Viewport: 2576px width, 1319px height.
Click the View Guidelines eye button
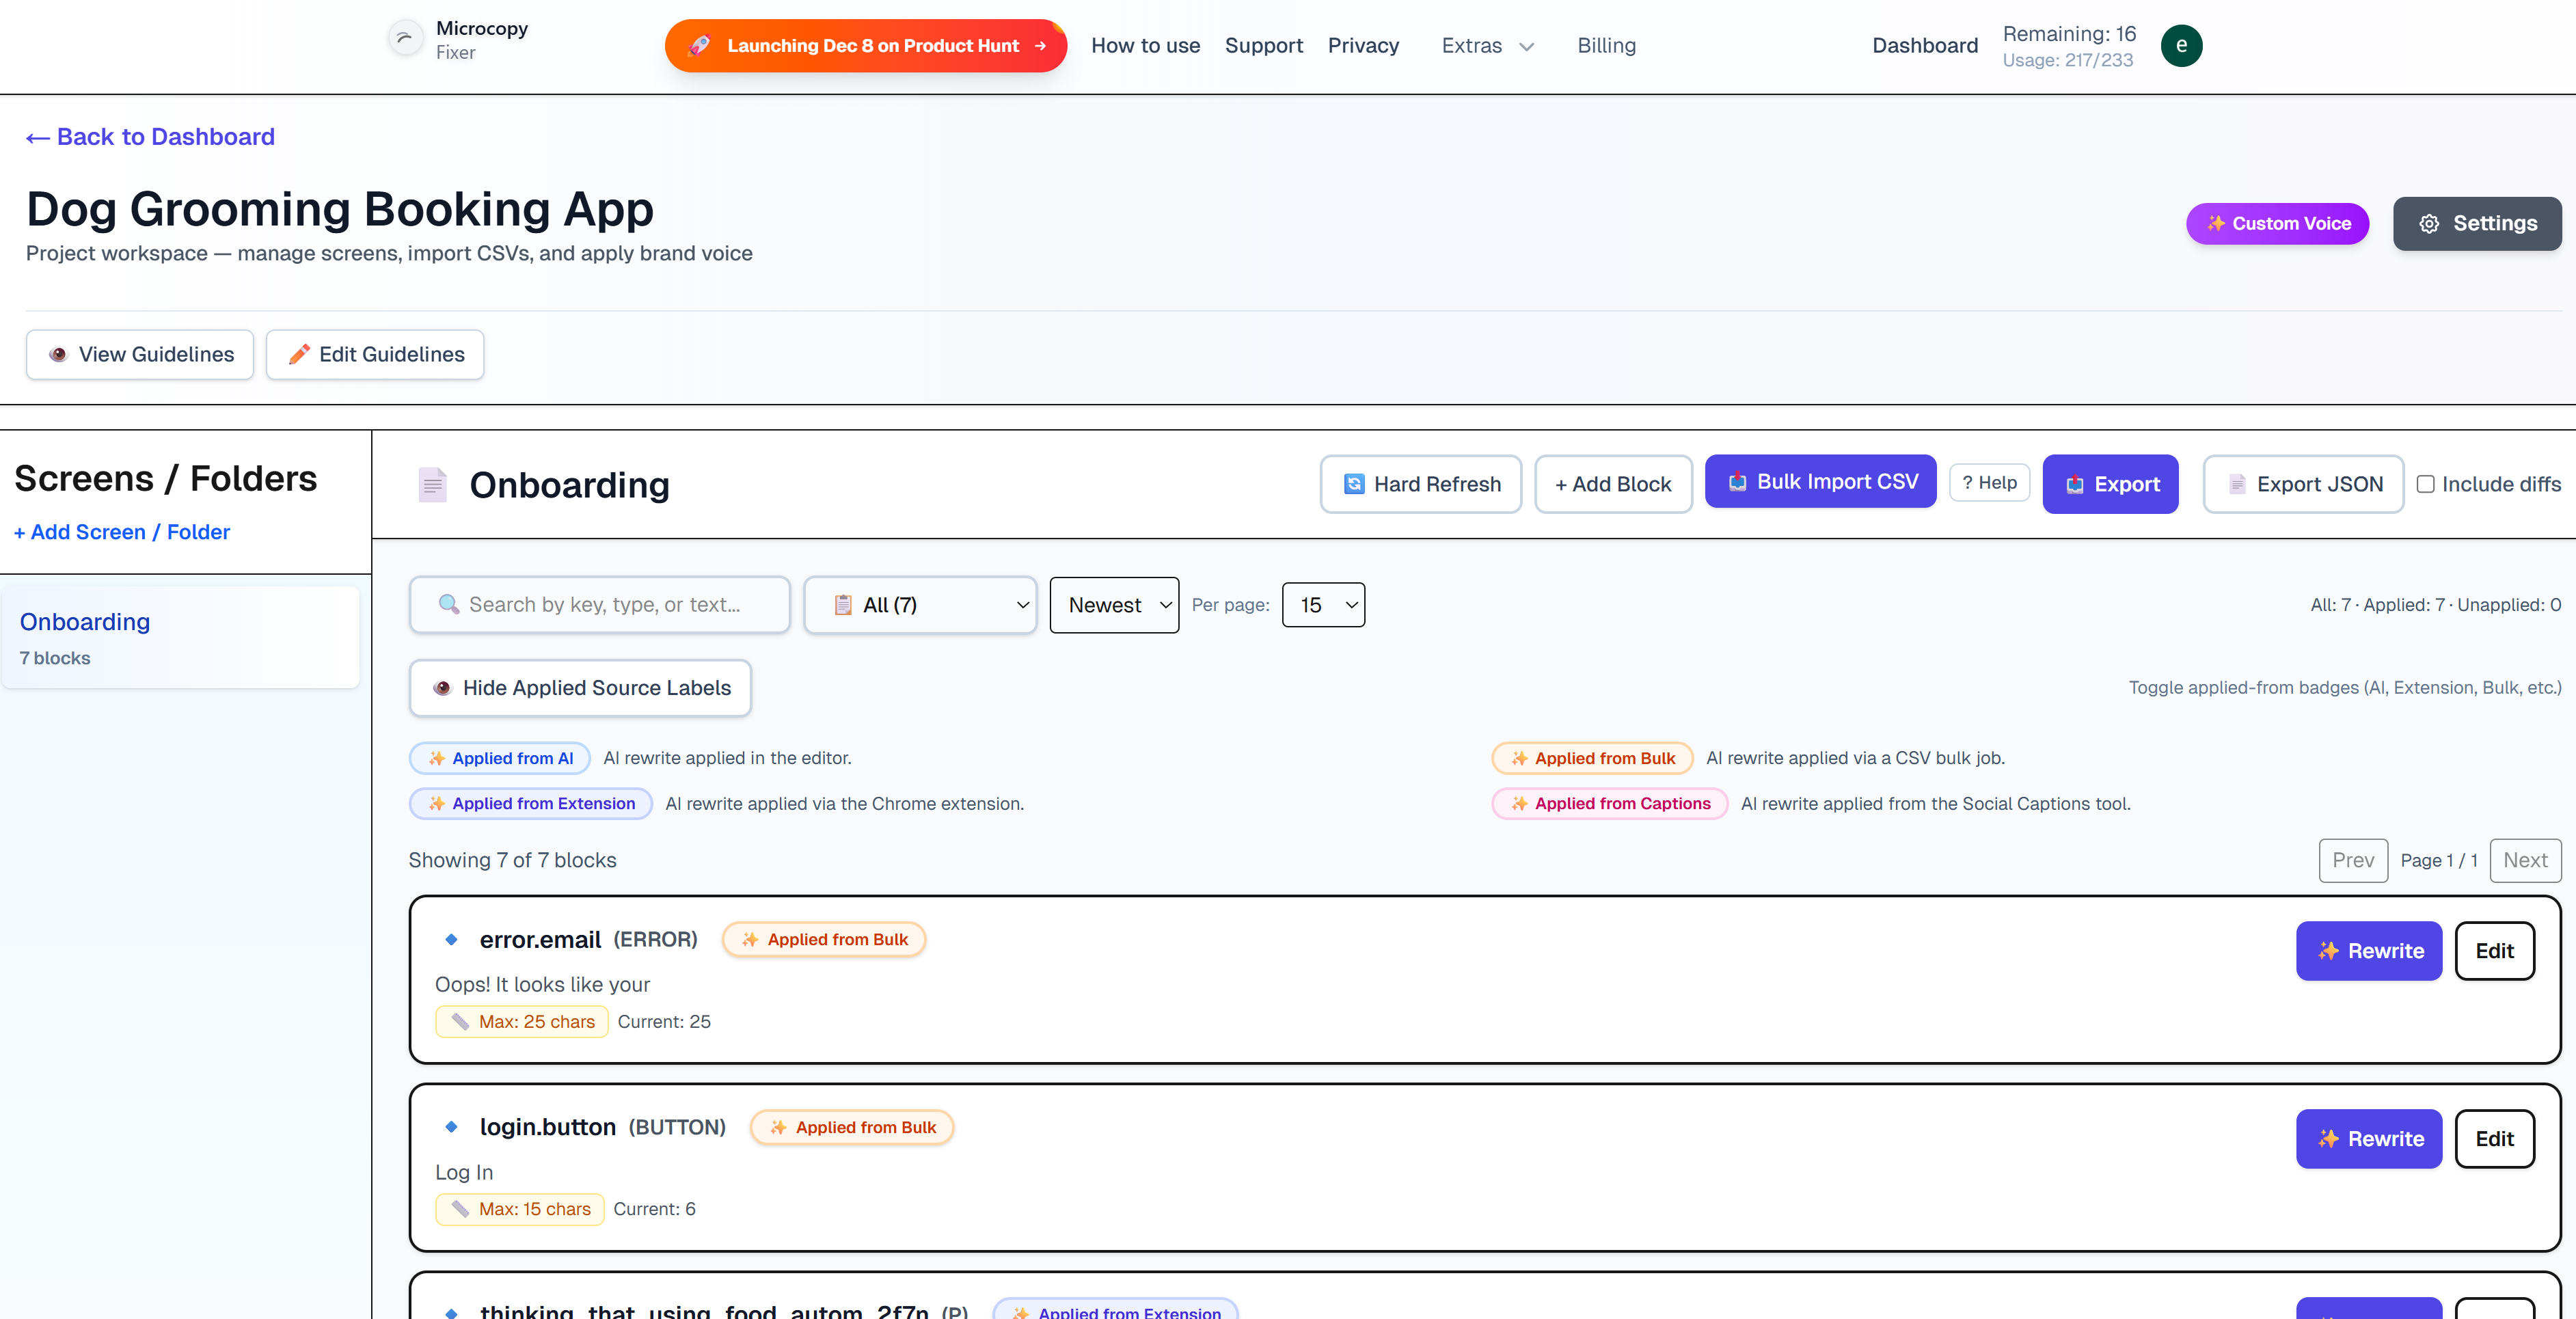140,354
